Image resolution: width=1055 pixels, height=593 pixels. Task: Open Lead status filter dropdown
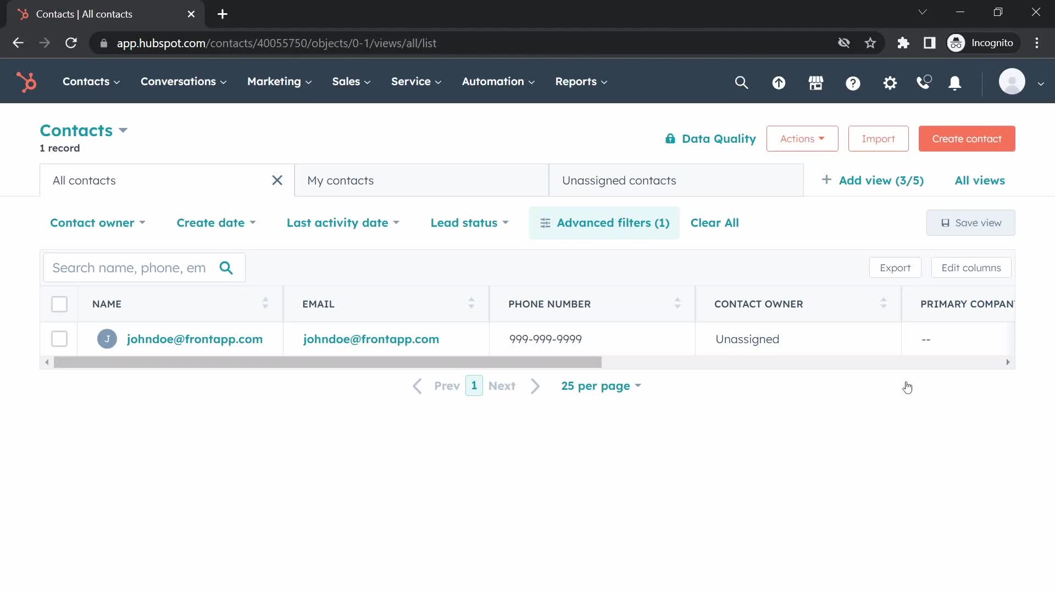point(470,223)
